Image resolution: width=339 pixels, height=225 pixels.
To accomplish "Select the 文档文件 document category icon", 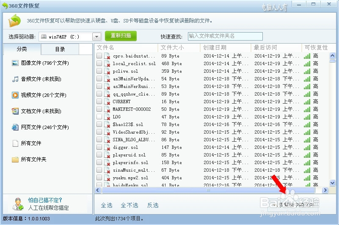I will click(15, 111).
